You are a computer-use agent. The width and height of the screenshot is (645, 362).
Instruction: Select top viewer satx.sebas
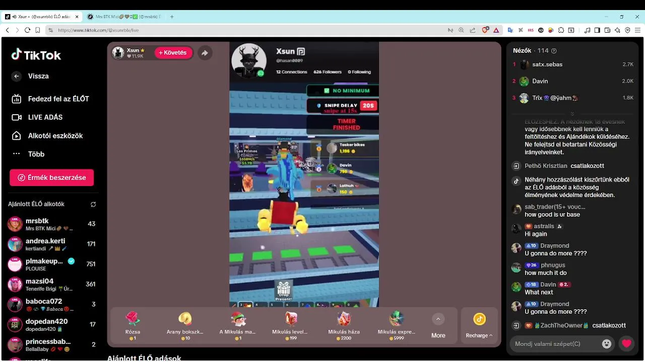click(x=573, y=64)
